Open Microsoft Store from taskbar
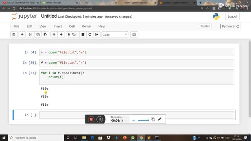 (x=100, y=137)
